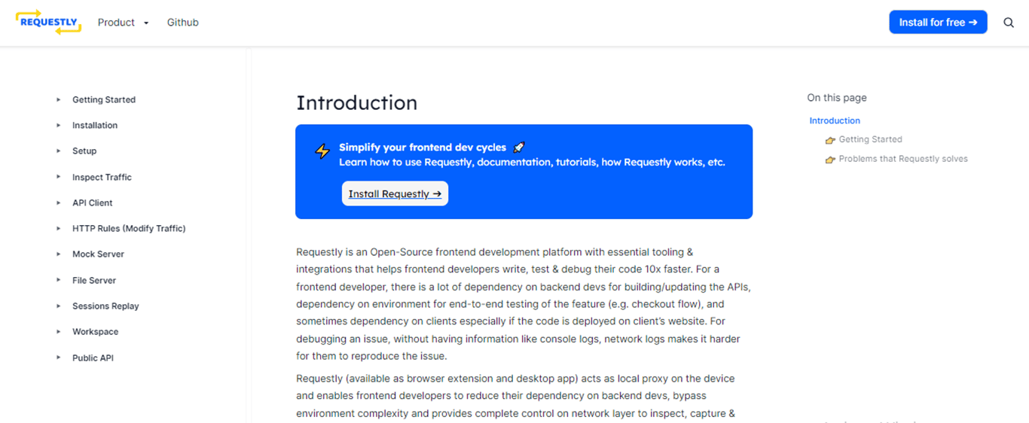This screenshot has width=1029, height=423.
Task: Open the search icon in header
Action: pos(1009,23)
